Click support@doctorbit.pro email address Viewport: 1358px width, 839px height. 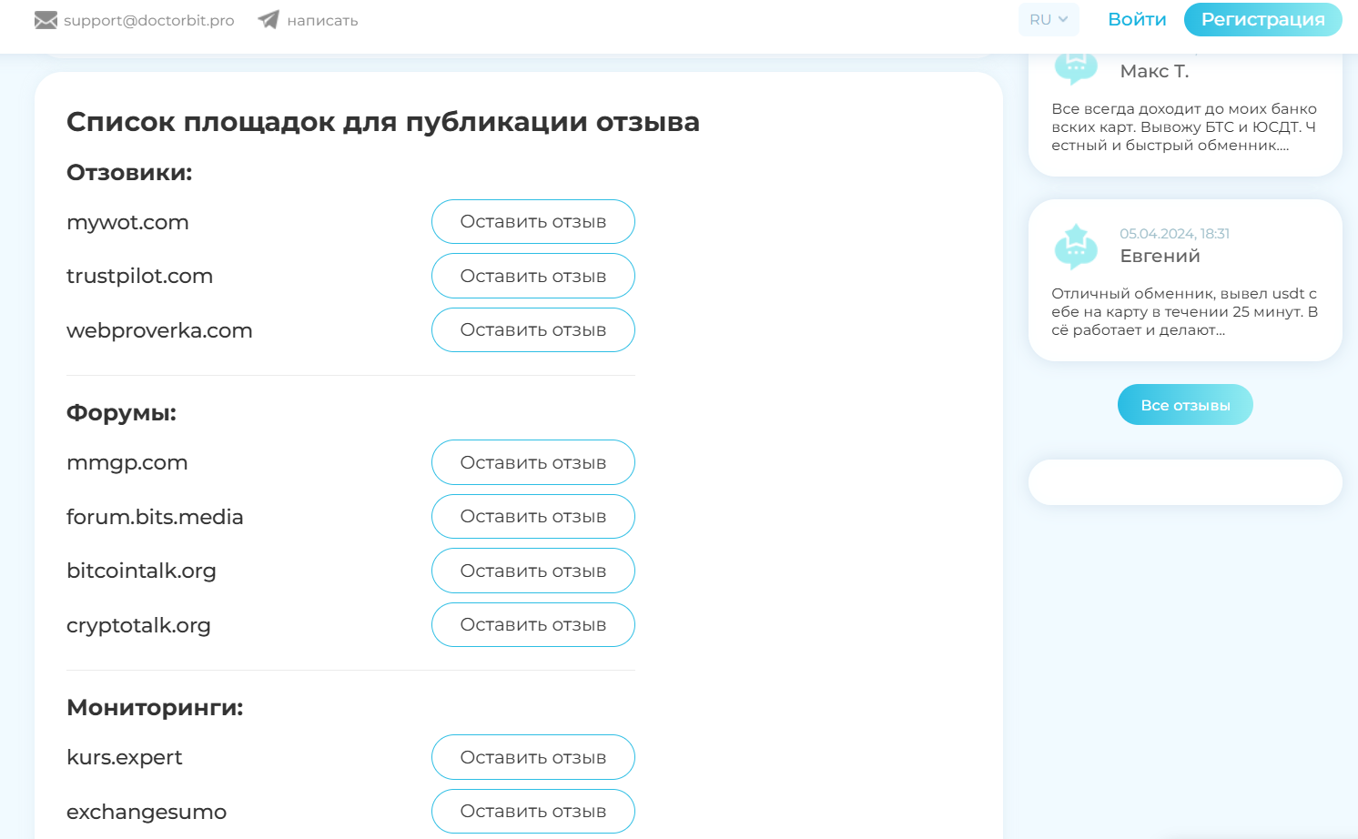click(x=148, y=20)
